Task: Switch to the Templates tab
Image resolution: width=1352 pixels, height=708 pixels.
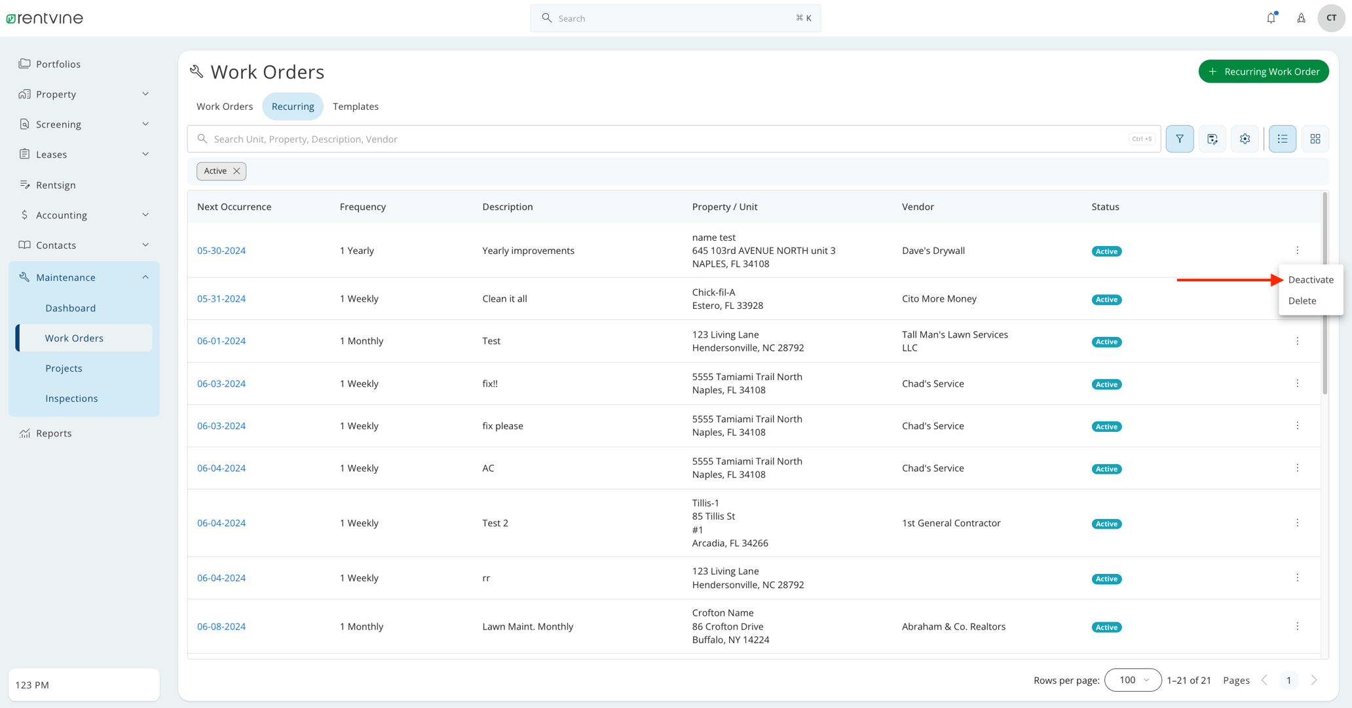Action: [356, 106]
